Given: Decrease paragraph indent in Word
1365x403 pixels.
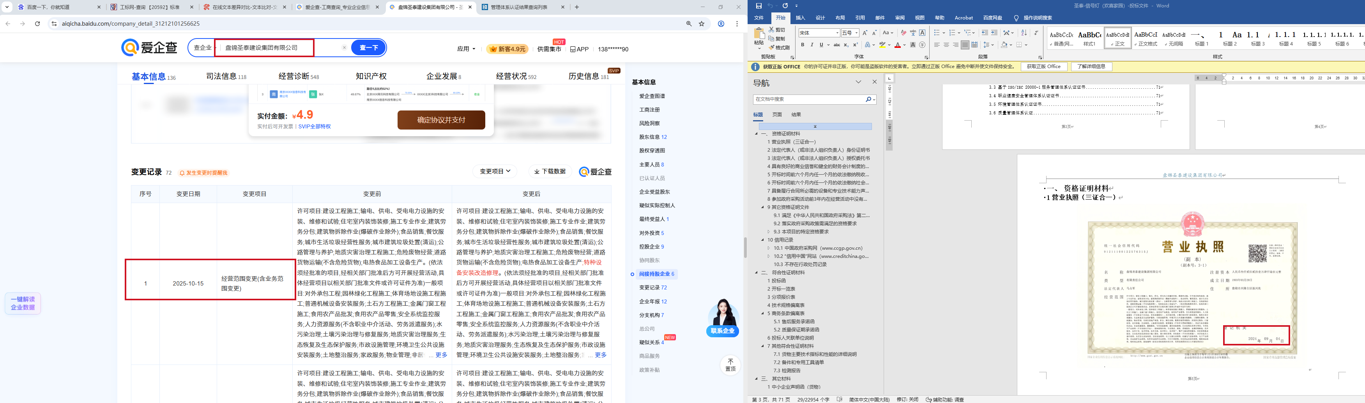Looking at the screenshot, I should click(x=985, y=33).
